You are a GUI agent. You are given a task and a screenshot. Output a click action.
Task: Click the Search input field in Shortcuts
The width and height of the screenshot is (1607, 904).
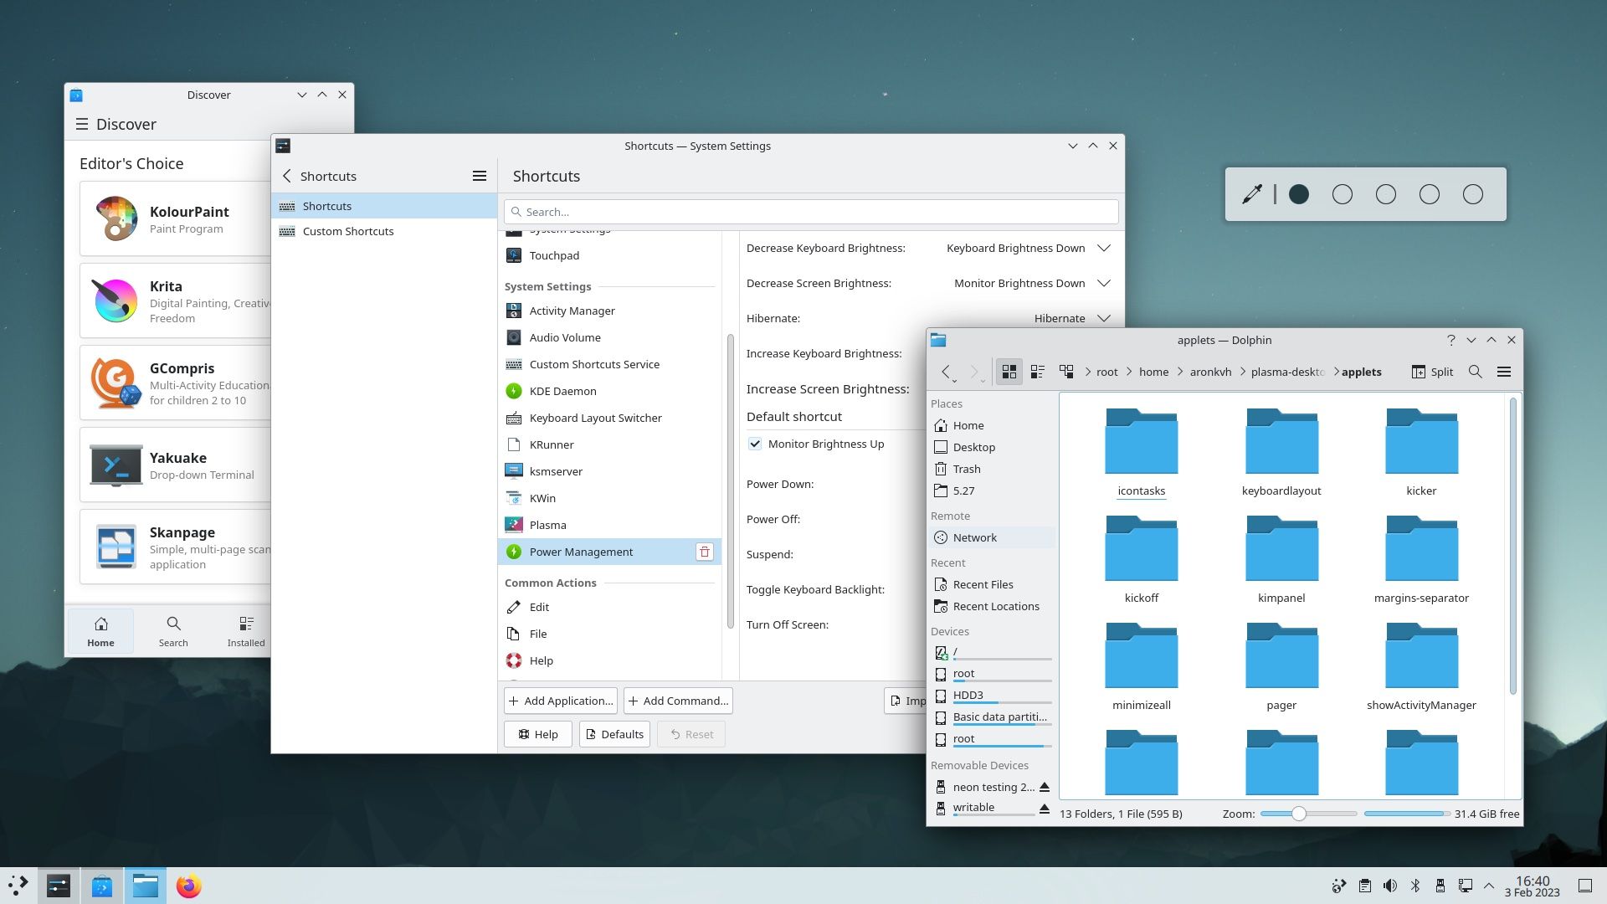click(811, 211)
